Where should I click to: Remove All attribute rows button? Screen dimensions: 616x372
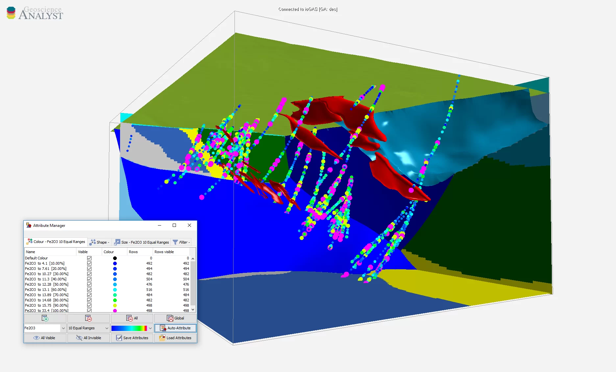pos(132,318)
